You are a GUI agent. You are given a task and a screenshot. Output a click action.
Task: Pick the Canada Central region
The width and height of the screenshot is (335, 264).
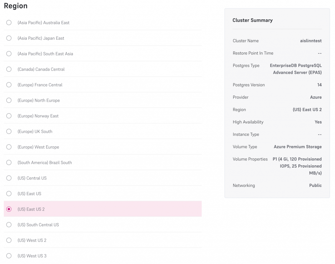(9, 69)
